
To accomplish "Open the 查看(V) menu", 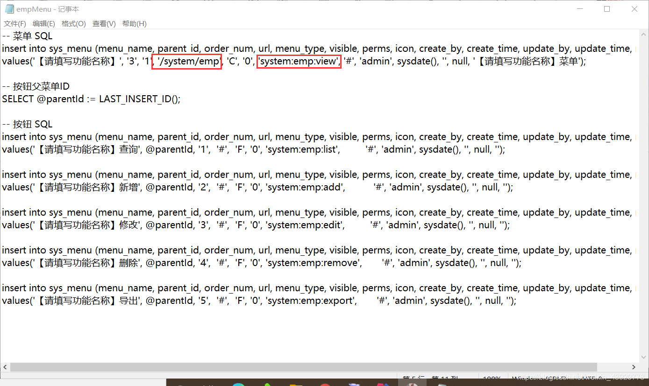I will coord(104,24).
